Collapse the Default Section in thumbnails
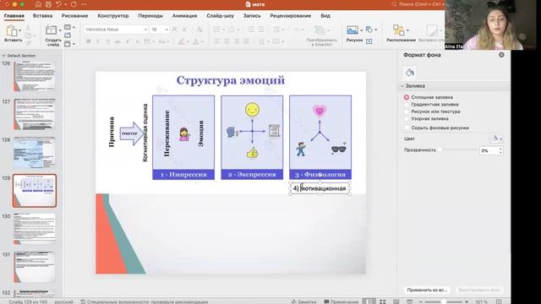The width and height of the screenshot is (541, 304). tap(3, 56)
